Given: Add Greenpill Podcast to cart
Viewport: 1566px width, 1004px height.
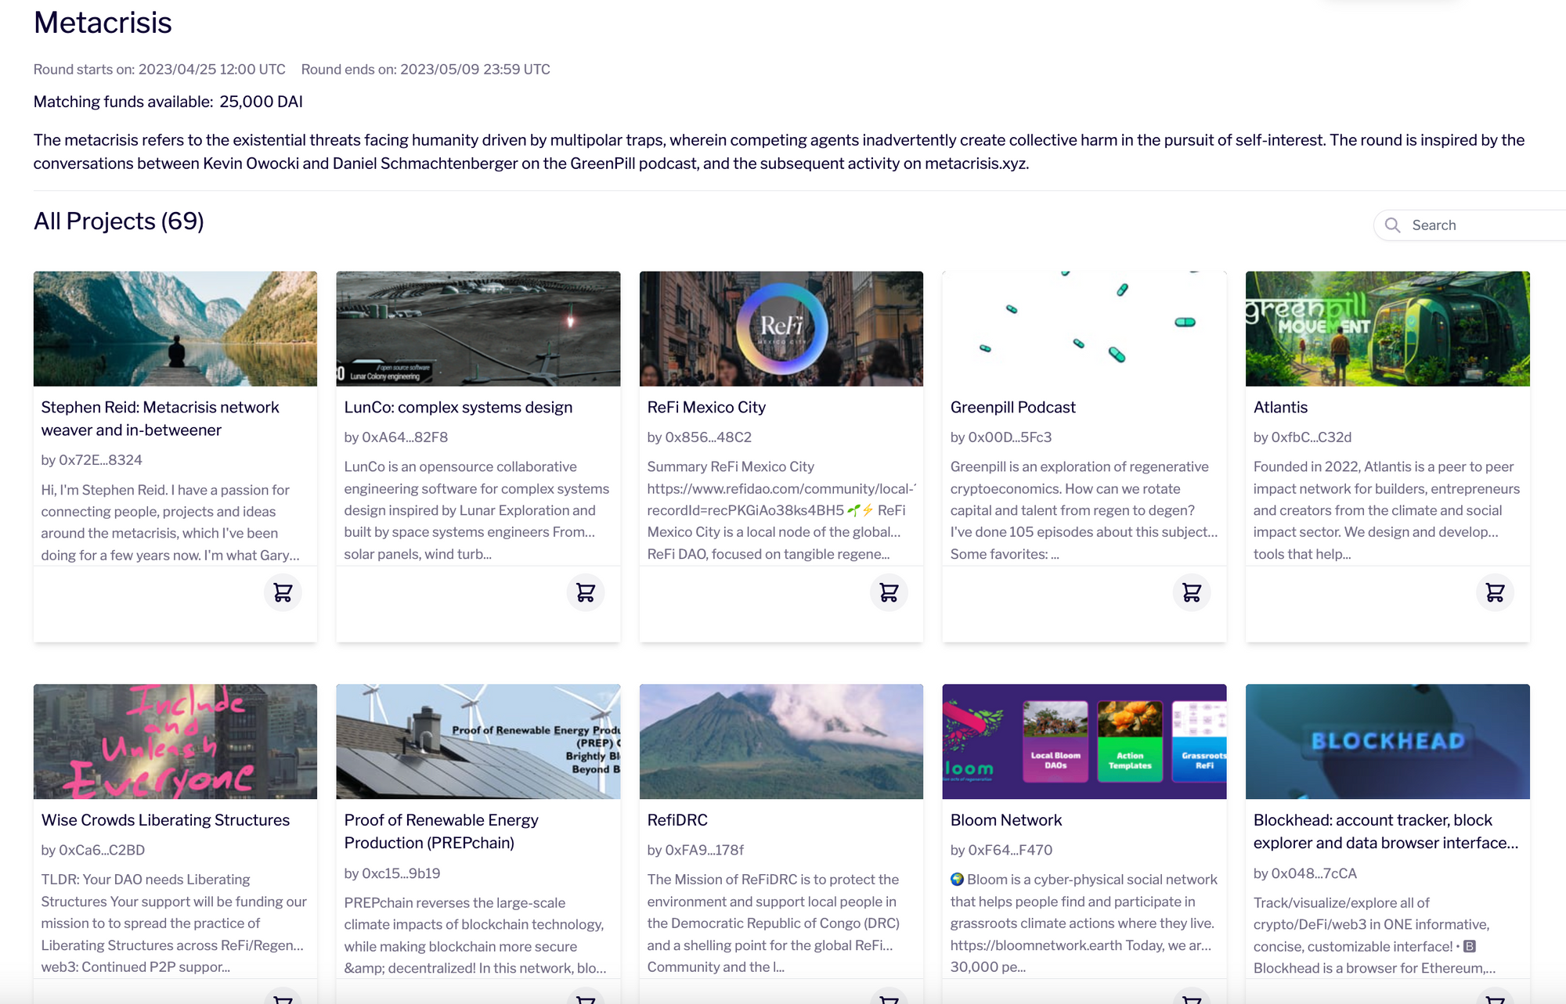Looking at the screenshot, I should tap(1192, 592).
